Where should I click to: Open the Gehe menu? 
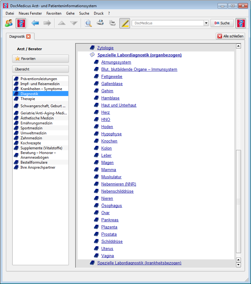click(x=70, y=13)
